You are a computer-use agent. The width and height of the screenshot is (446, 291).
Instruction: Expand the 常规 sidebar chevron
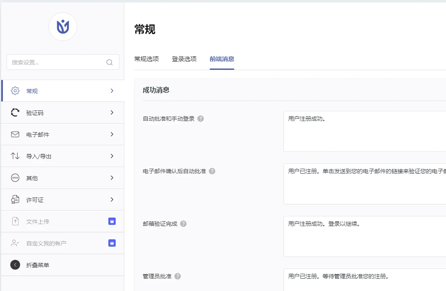[112, 91]
